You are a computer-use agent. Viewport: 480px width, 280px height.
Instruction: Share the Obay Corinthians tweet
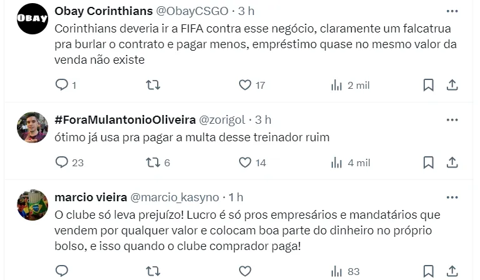coord(452,85)
